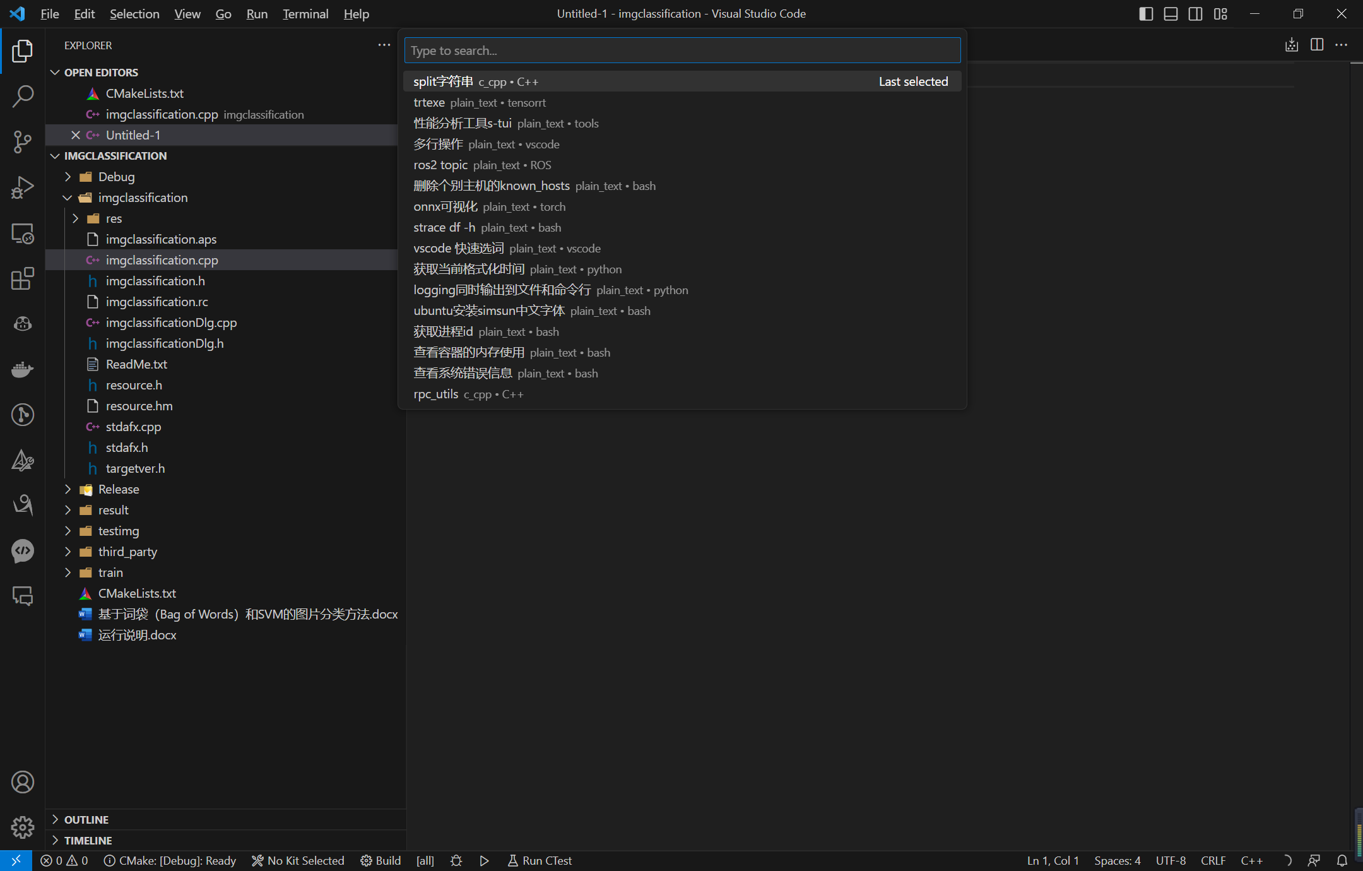Click CMake: [Debug]: Ready status button

point(170,861)
